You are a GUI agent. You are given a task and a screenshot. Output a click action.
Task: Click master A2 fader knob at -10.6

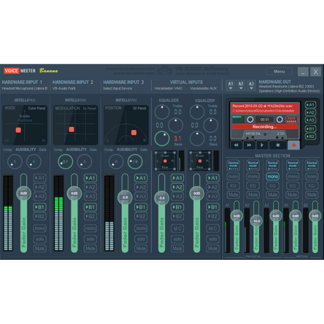(x=256, y=221)
